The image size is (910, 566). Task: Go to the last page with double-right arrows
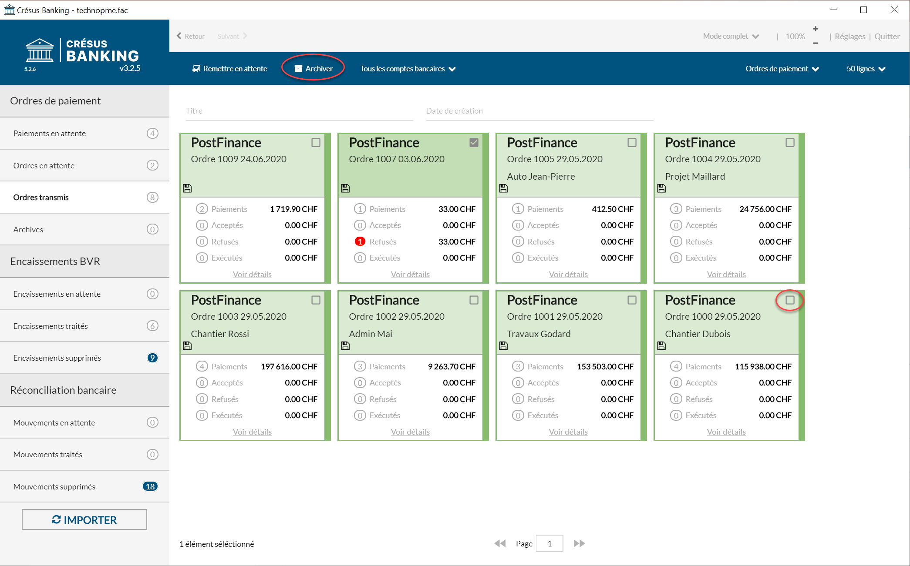pyautogui.click(x=579, y=543)
